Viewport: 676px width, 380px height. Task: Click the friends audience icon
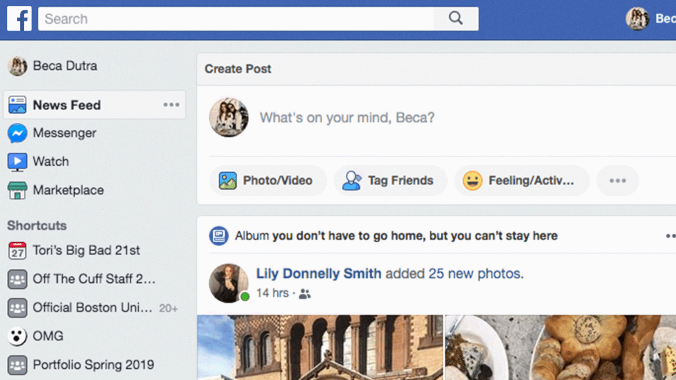coord(305,294)
